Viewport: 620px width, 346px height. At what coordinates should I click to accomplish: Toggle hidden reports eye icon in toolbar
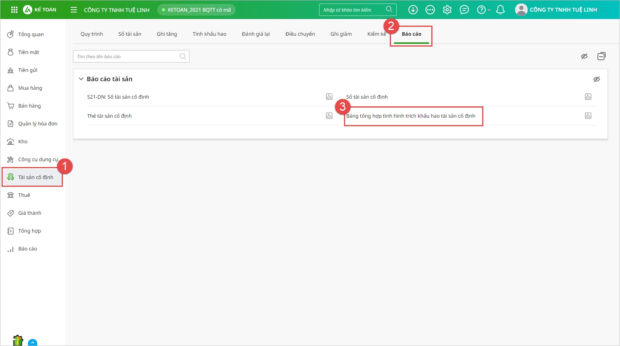584,56
